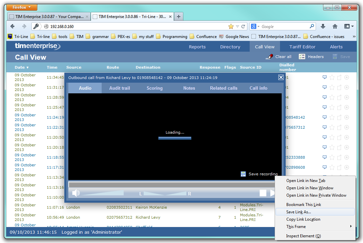Toggle the star icon in the 11:31:17 row
The width and height of the screenshot is (363, 243).
tap(332, 87)
